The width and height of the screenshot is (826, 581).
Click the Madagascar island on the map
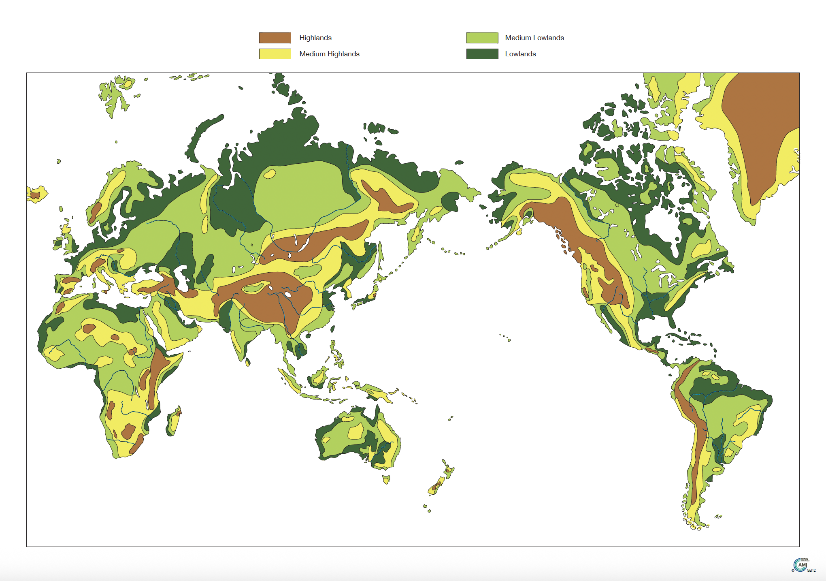(174, 421)
